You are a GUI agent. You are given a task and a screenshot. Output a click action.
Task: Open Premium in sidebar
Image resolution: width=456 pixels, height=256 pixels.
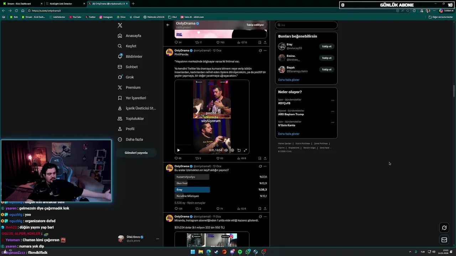click(129, 87)
